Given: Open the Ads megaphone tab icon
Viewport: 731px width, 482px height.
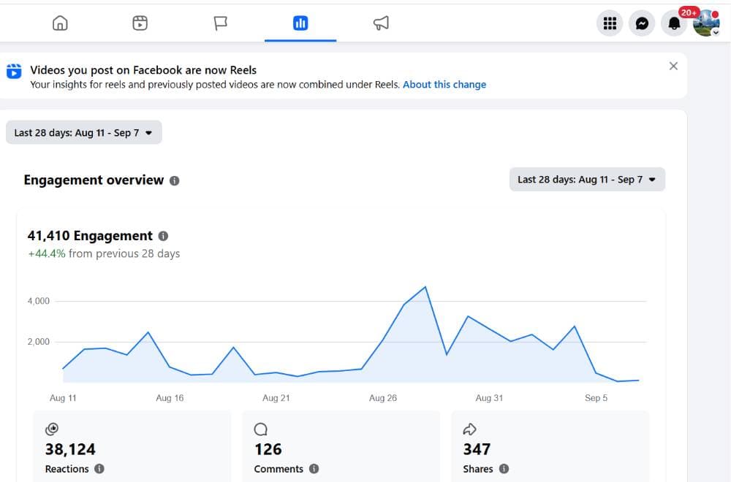Looking at the screenshot, I should point(381,23).
